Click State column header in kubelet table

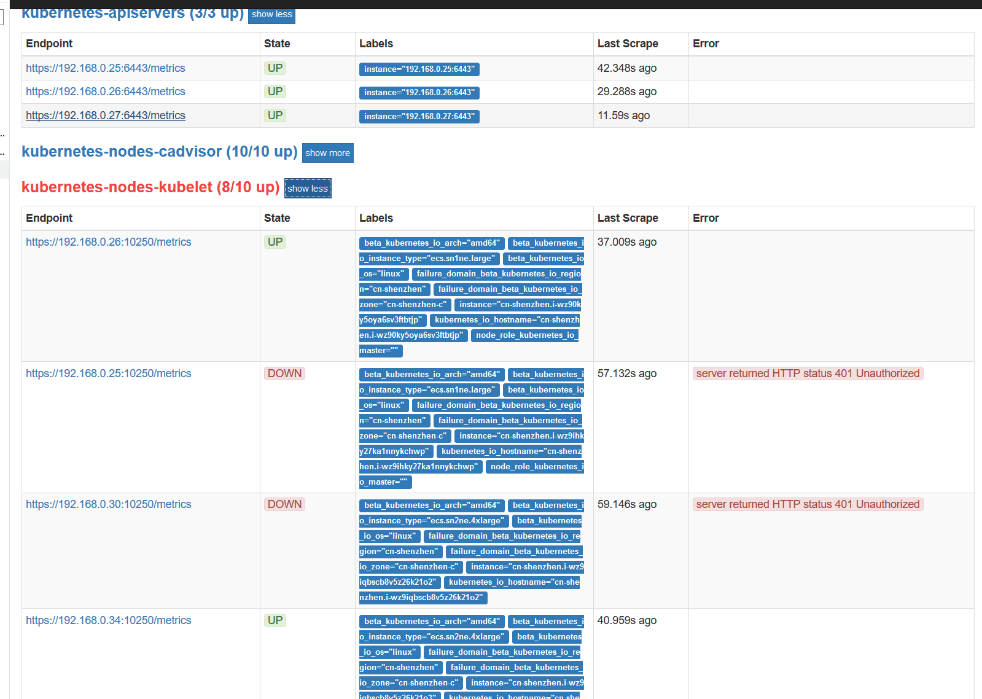click(277, 218)
